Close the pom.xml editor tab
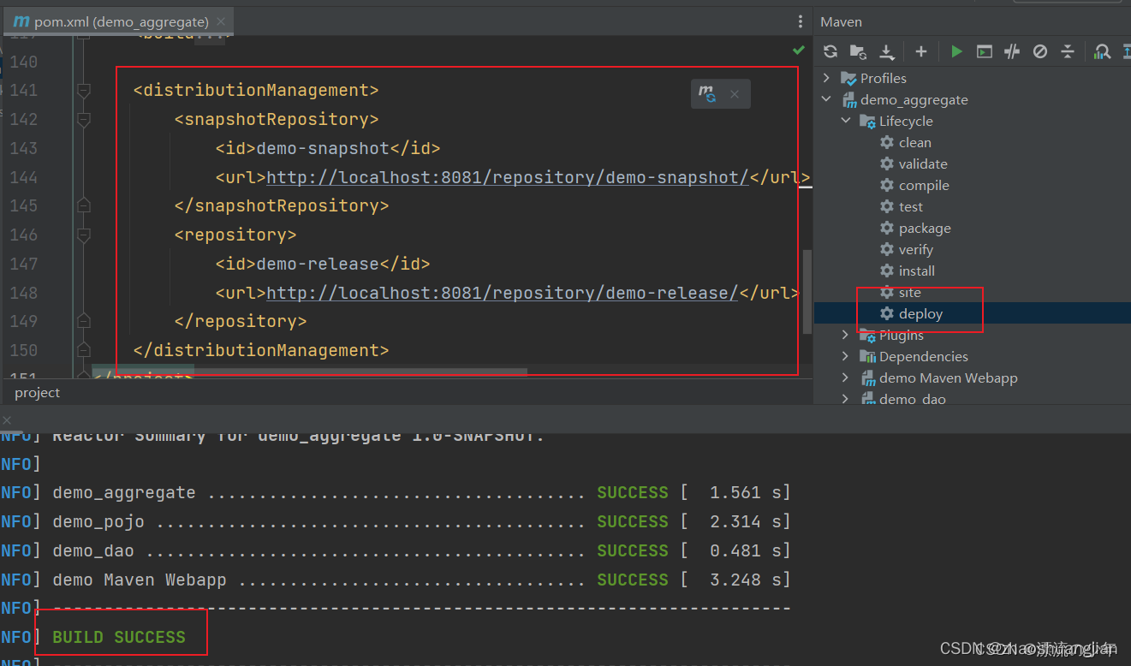This screenshot has height=666, width=1131. point(221,22)
